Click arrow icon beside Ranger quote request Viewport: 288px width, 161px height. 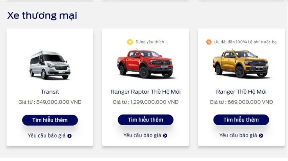261,135
